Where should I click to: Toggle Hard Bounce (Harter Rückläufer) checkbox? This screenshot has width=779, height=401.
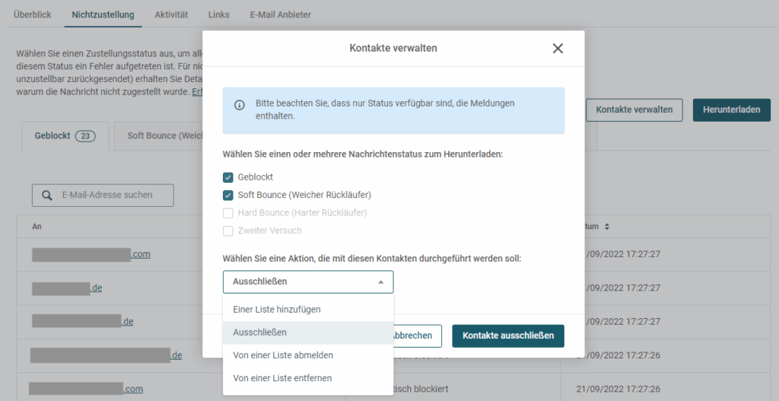click(x=228, y=213)
